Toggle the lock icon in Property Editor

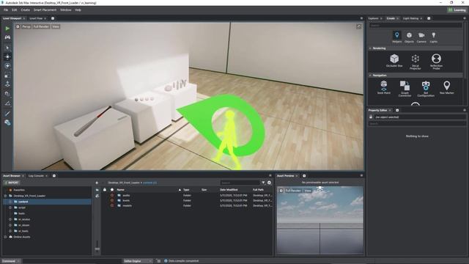[371, 117]
